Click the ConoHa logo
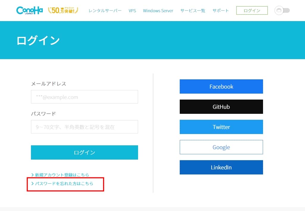Screen dimensions: 305x211 29,10
